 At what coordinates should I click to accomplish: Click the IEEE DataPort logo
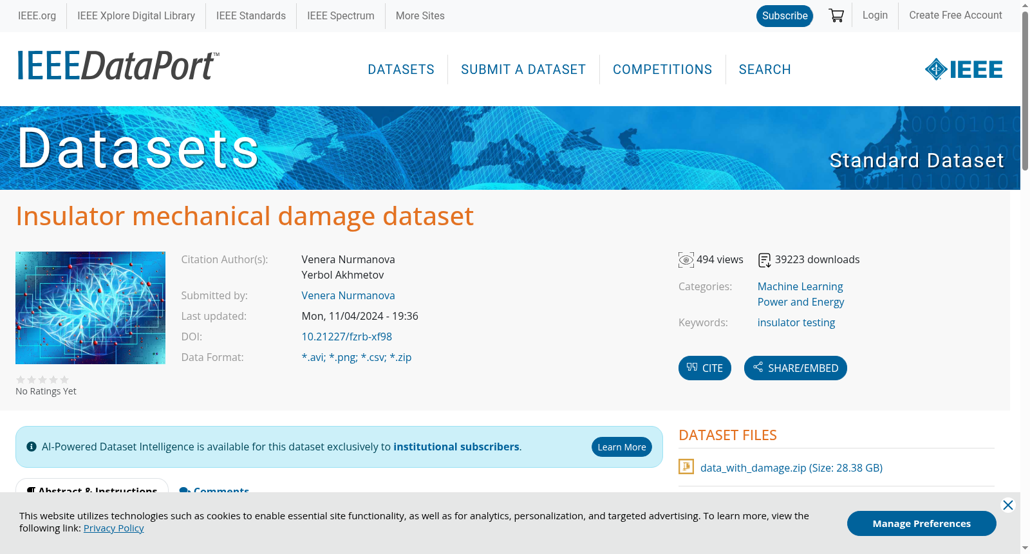[118, 66]
